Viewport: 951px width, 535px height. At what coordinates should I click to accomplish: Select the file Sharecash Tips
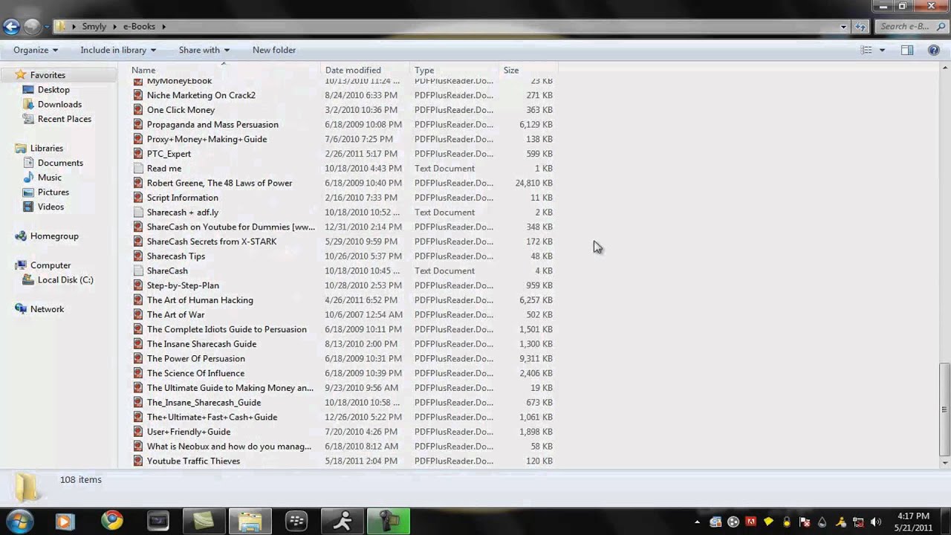click(175, 256)
